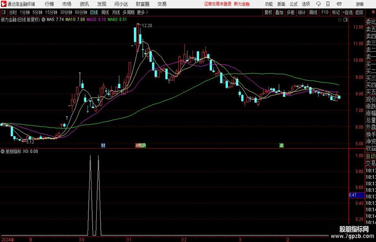Open the 版面 menu
Viewport: 376px width, 242px height.
[x=281, y=4]
